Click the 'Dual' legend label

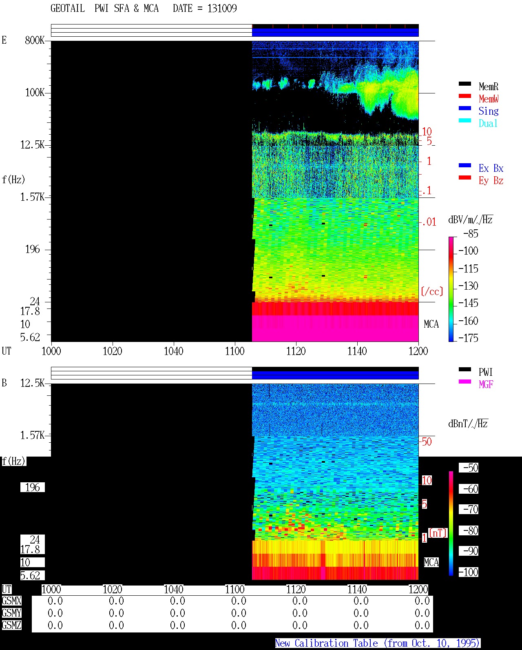coord(488,123)
